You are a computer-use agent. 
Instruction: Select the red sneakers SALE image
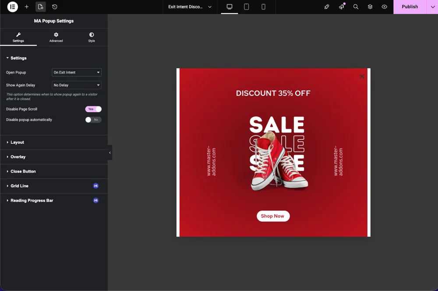[278, 153]
